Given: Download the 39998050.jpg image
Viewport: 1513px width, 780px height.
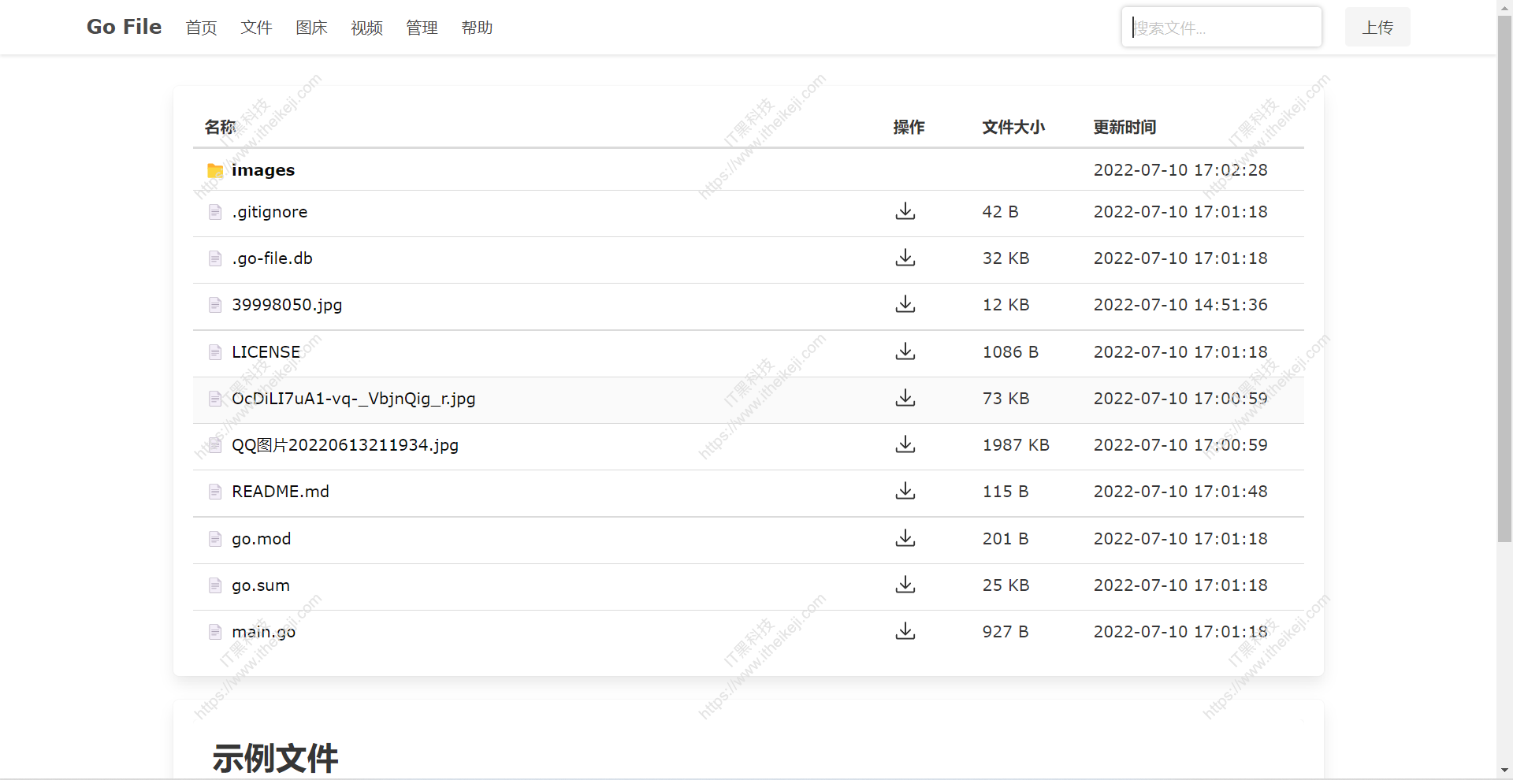Looking at the screenshot, I should [905, 305].
